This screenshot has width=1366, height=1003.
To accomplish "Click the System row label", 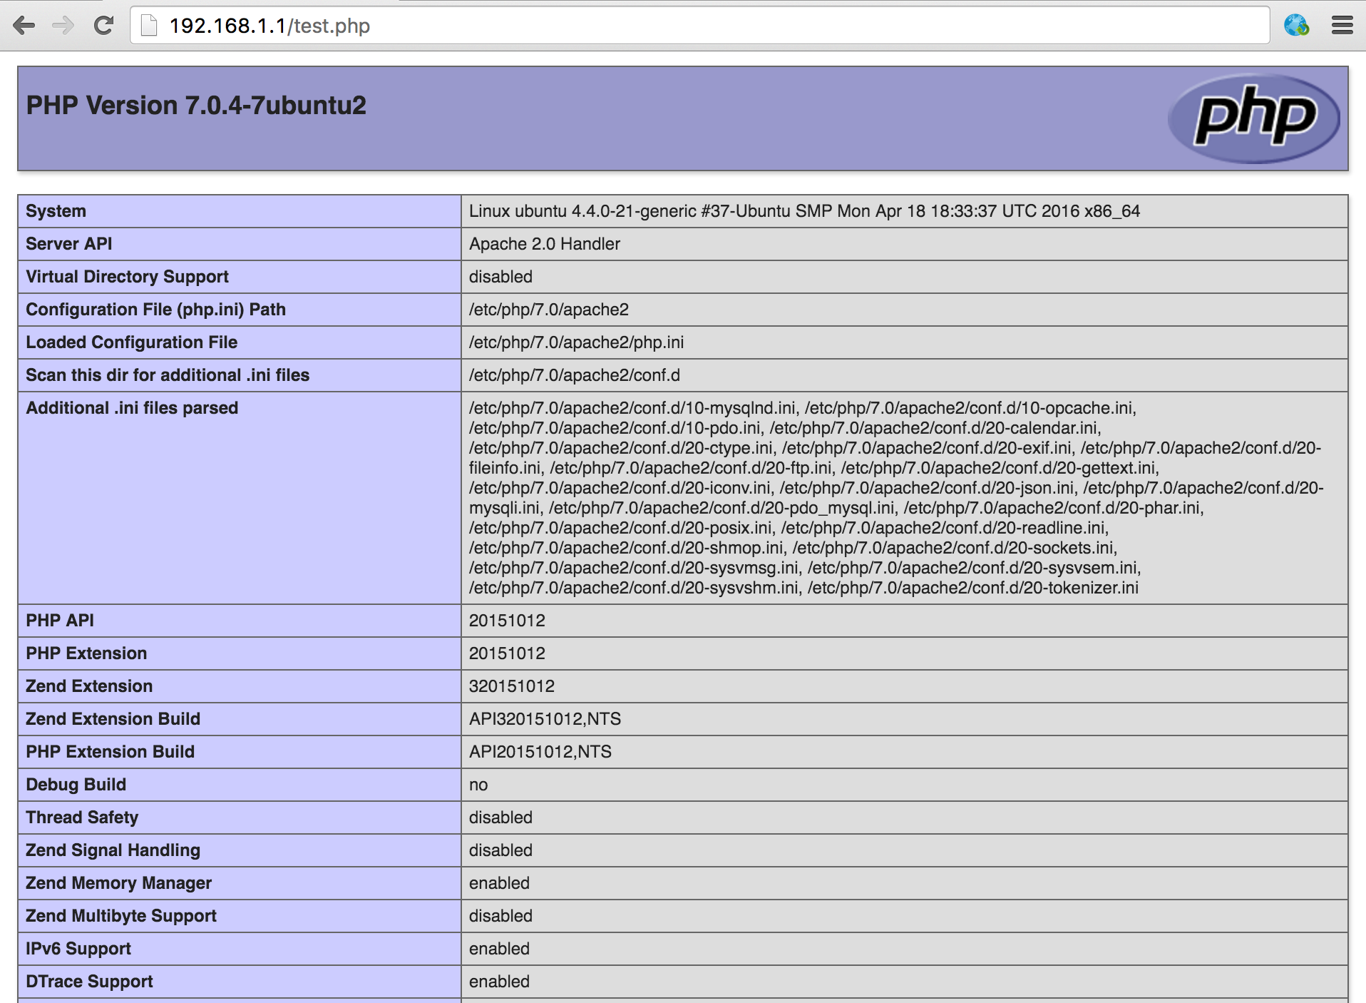I will tap(56, 211).
